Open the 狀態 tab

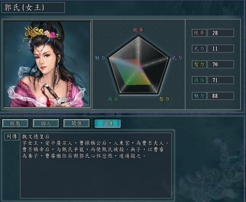coord(15,123)
